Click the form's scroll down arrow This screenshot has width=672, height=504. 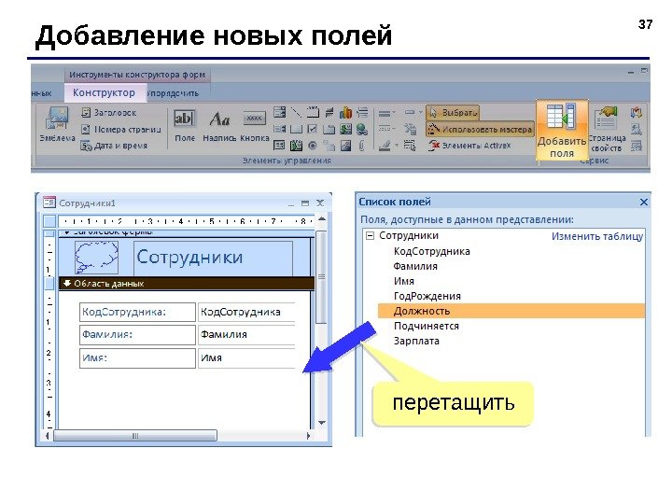322,423
